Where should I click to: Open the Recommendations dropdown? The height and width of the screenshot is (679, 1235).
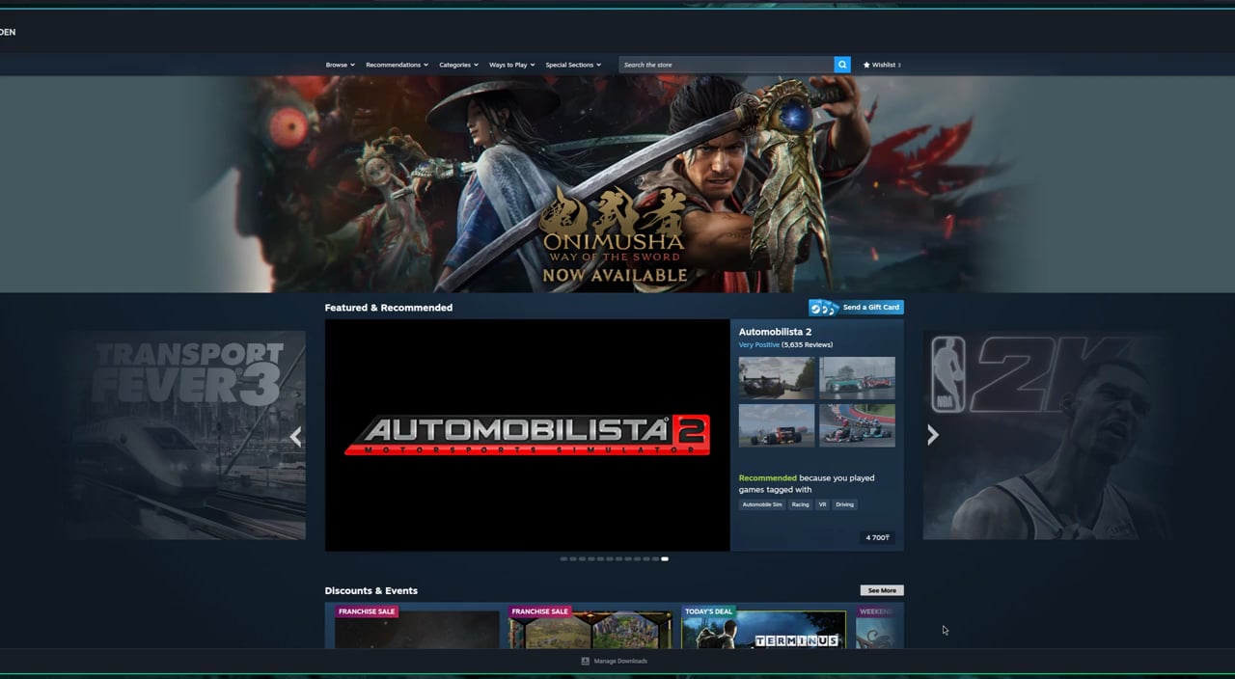(398, 65)
